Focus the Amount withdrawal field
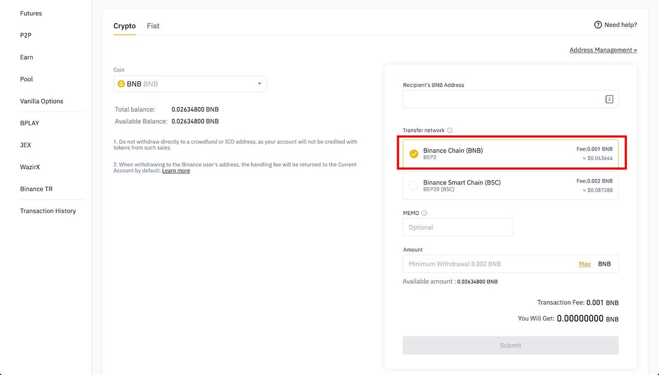The width and height of the screenshot is (659, 375). (x=511, y=264)
